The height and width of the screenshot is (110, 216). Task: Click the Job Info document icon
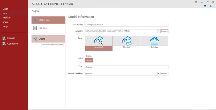point(35,28)
